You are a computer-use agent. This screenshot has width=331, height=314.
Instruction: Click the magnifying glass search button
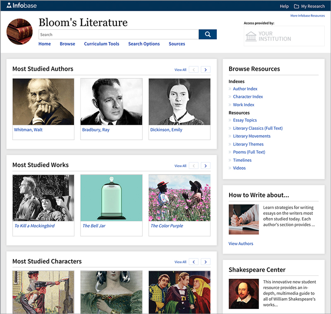click(x=208, y=34)
